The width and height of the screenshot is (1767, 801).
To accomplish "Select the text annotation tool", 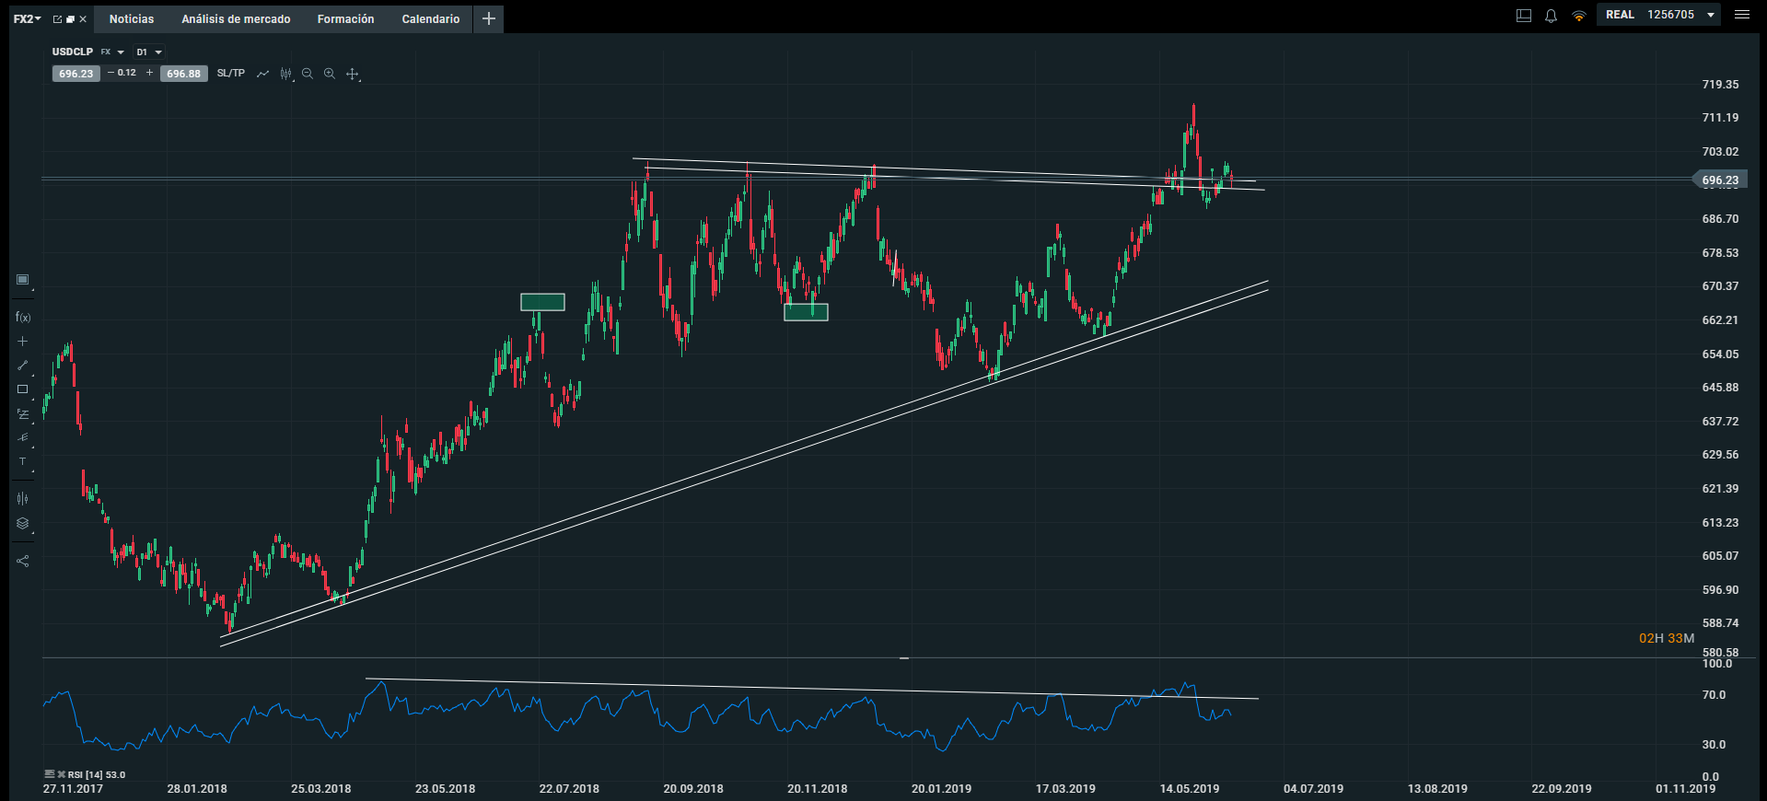I will pyautogui.click(x=23, y=462).
